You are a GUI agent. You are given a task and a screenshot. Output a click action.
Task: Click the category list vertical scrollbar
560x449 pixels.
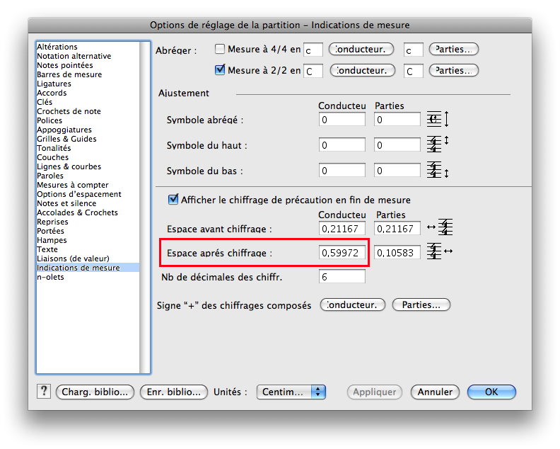[x=145, y=207]
